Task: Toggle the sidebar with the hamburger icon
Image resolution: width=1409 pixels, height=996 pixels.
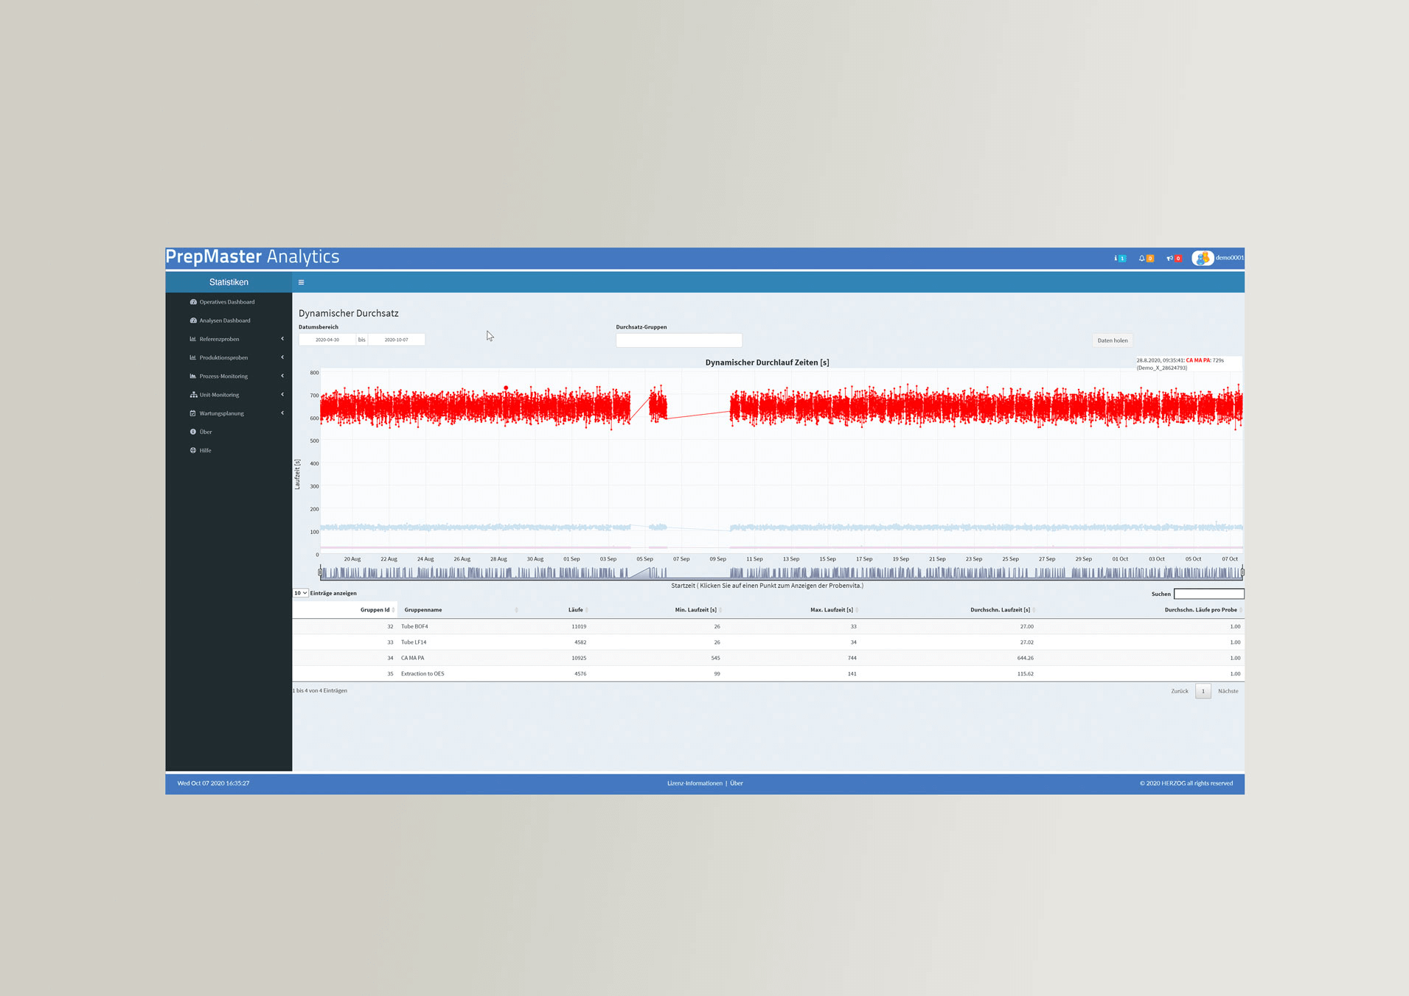Action: tap(301, 282)
